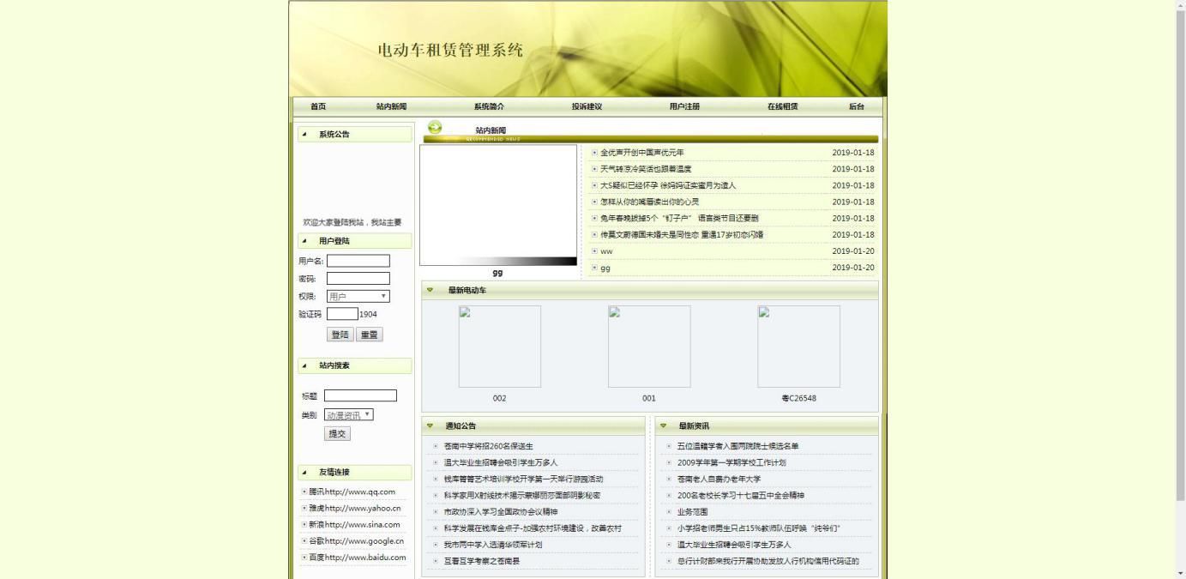Image resolution: width=1186 pixels, height=579 pixels.
Task: Open the 在线租赁 navigation tab
Action: [785, 106]
